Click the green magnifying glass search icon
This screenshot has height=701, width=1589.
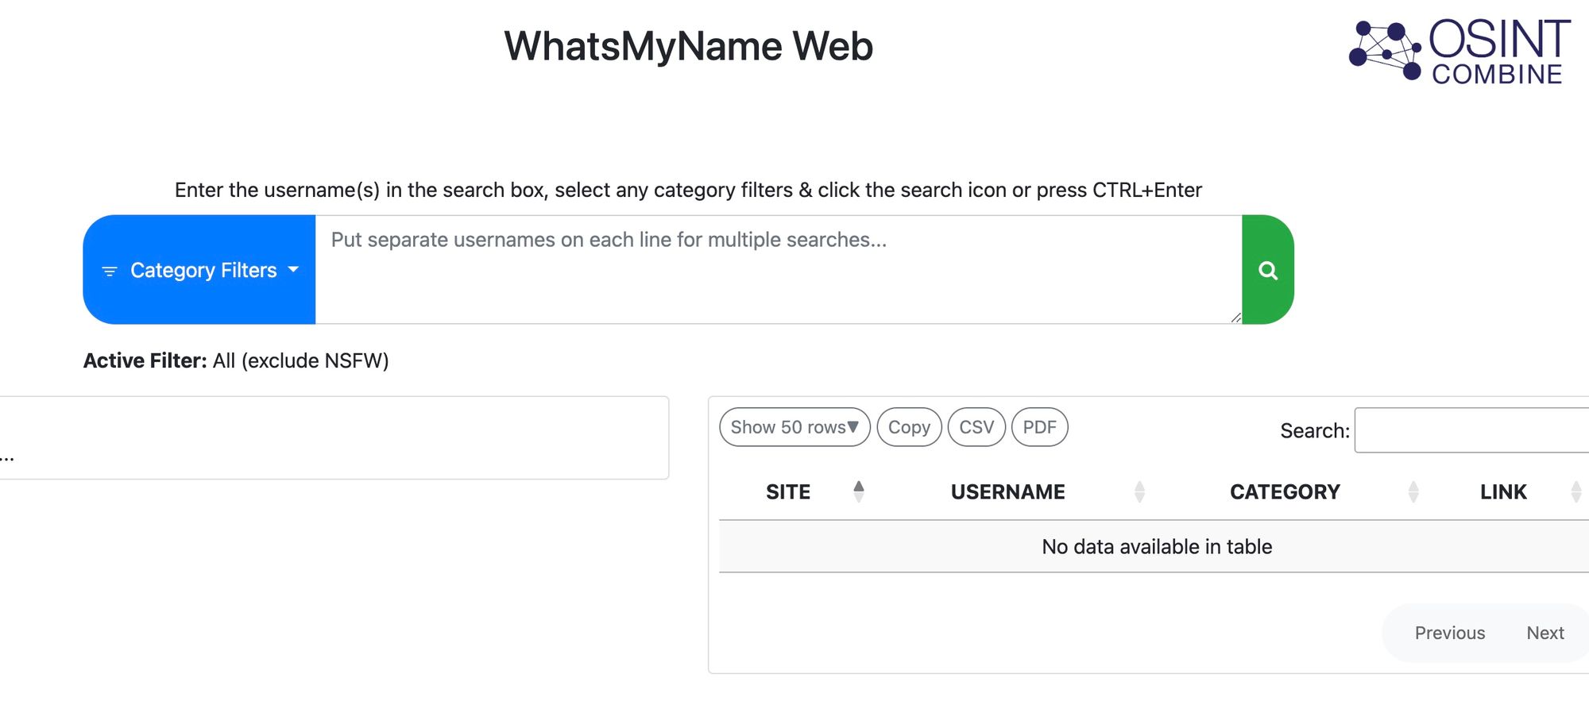click(x=1267, y=270)
